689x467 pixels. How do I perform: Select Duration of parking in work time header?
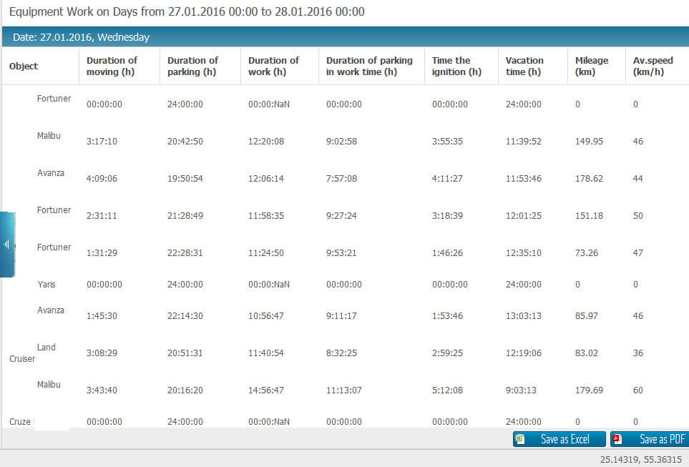pyautogui.click(x=369, y=67)
